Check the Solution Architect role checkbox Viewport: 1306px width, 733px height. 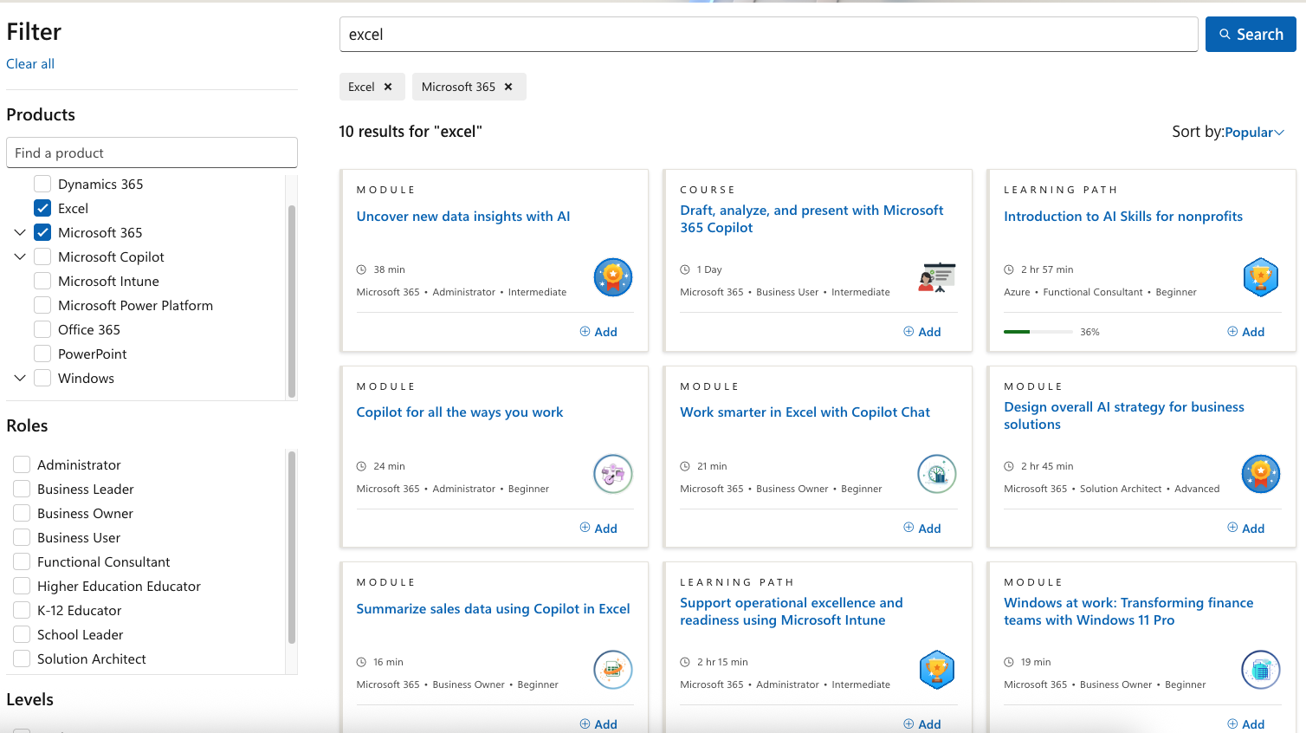pyautogui.click(x=22, y=658)
